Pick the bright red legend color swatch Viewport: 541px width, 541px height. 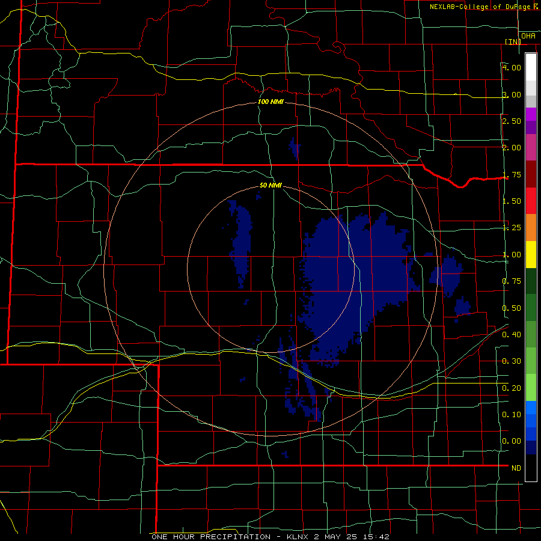(531, 201)
